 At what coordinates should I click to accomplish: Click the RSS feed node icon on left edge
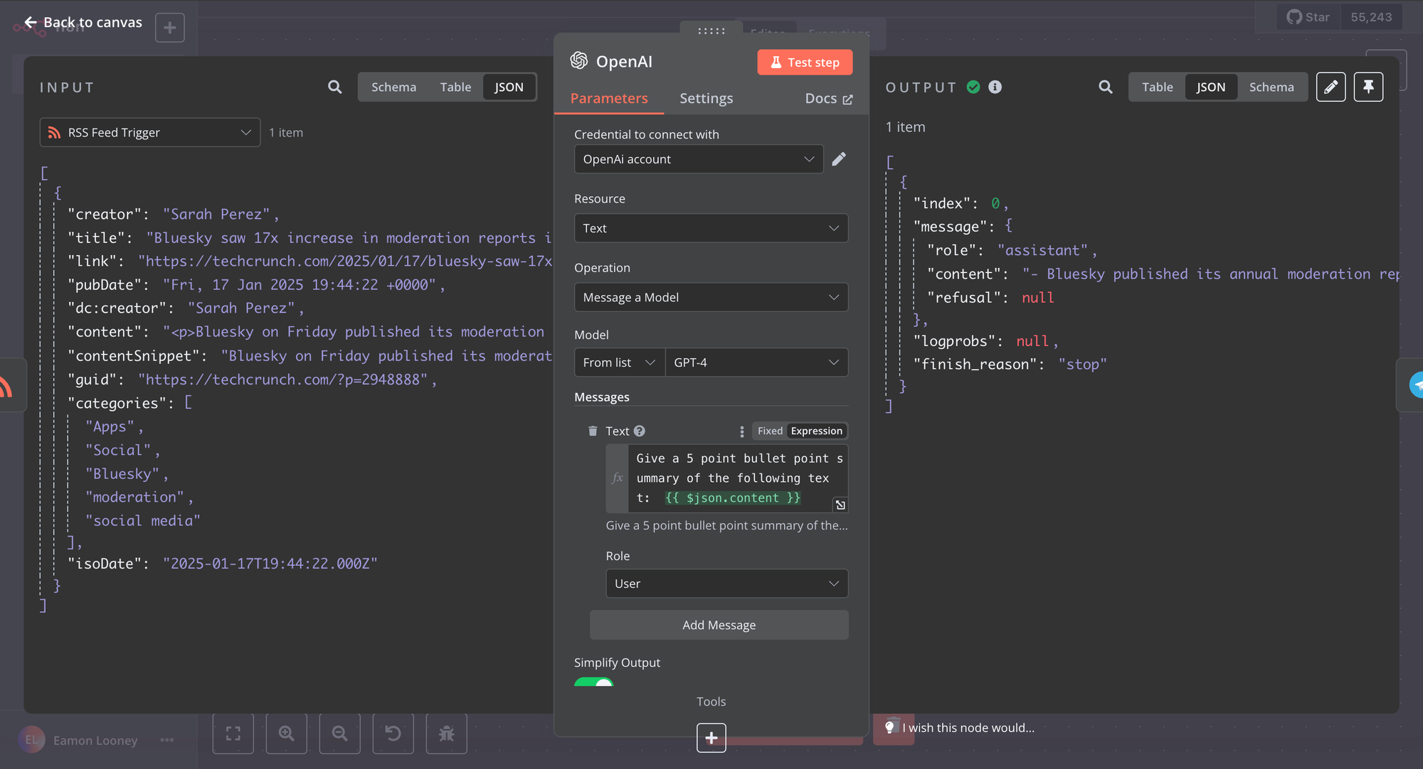click(x=6, y=386)
